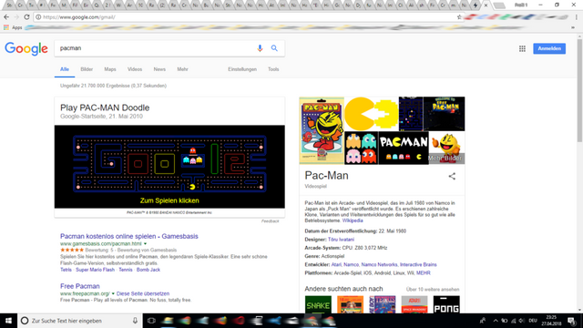
Task: Click the Feedback link under the doodle
Action: (270, 221)
